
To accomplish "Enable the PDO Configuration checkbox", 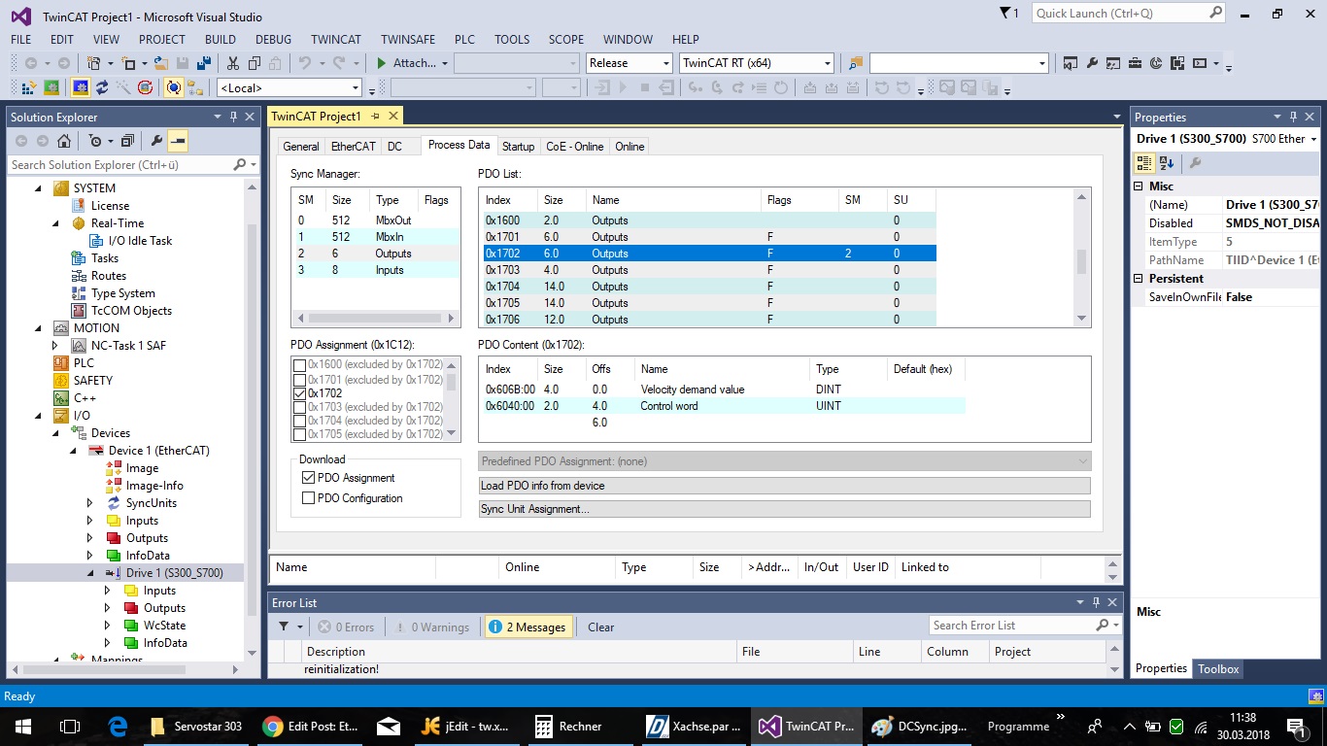I will [309, 498].
